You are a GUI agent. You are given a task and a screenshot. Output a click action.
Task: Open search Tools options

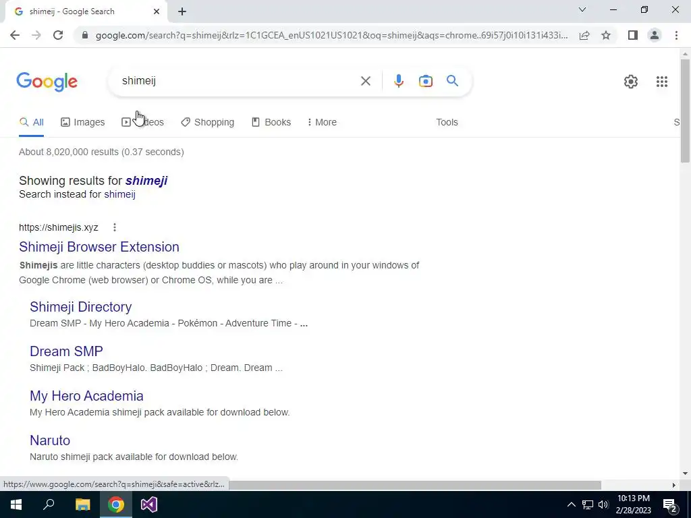click(x=447, y=122)
